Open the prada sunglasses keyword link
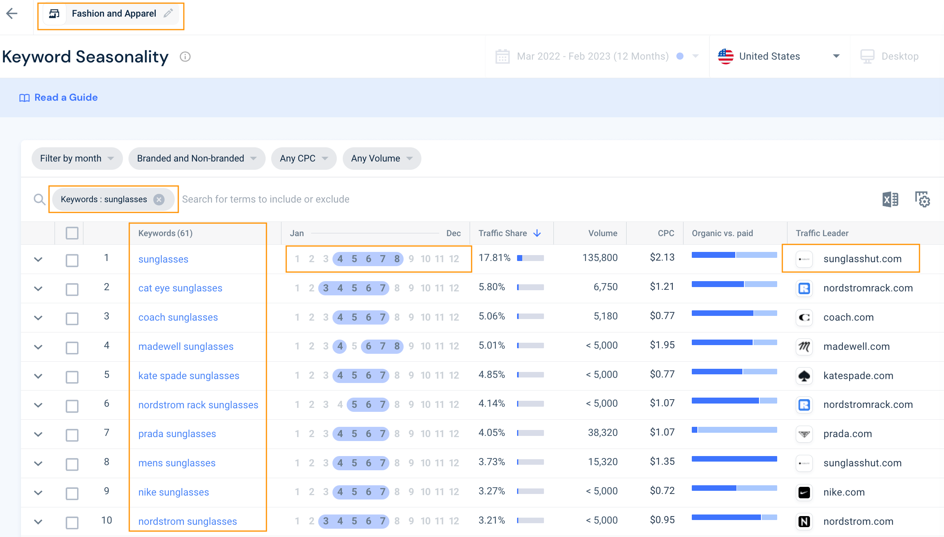 (x=177, y=434)
